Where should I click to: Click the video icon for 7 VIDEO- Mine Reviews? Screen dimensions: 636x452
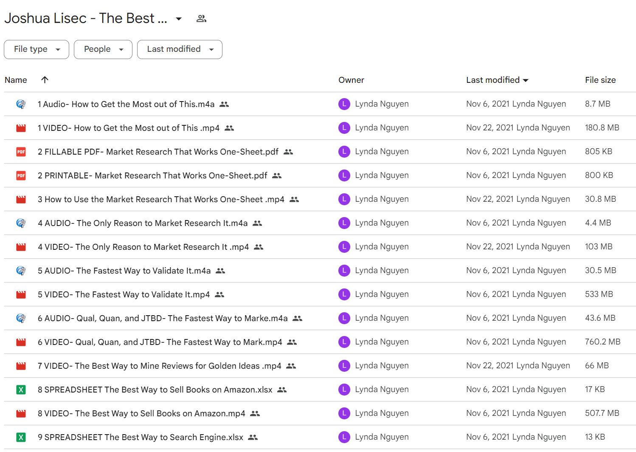[21, 366]
